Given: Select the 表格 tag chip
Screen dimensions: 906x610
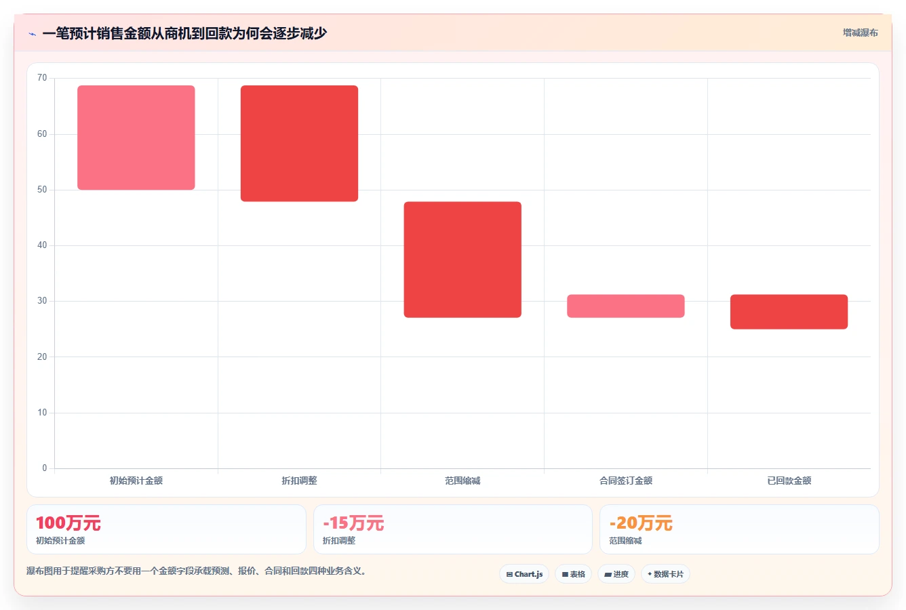Looking at the screenshot, I should pos(573,574).
